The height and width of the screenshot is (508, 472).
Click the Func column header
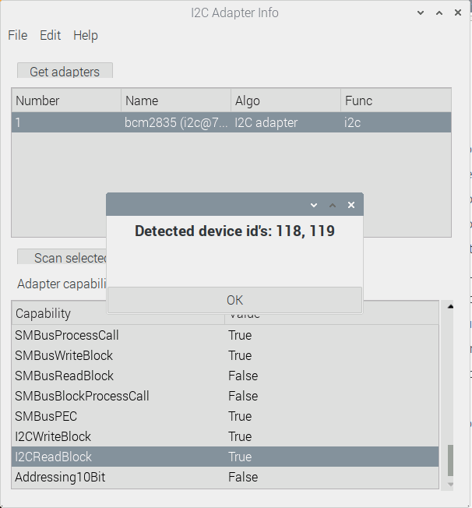click(396, 101)
